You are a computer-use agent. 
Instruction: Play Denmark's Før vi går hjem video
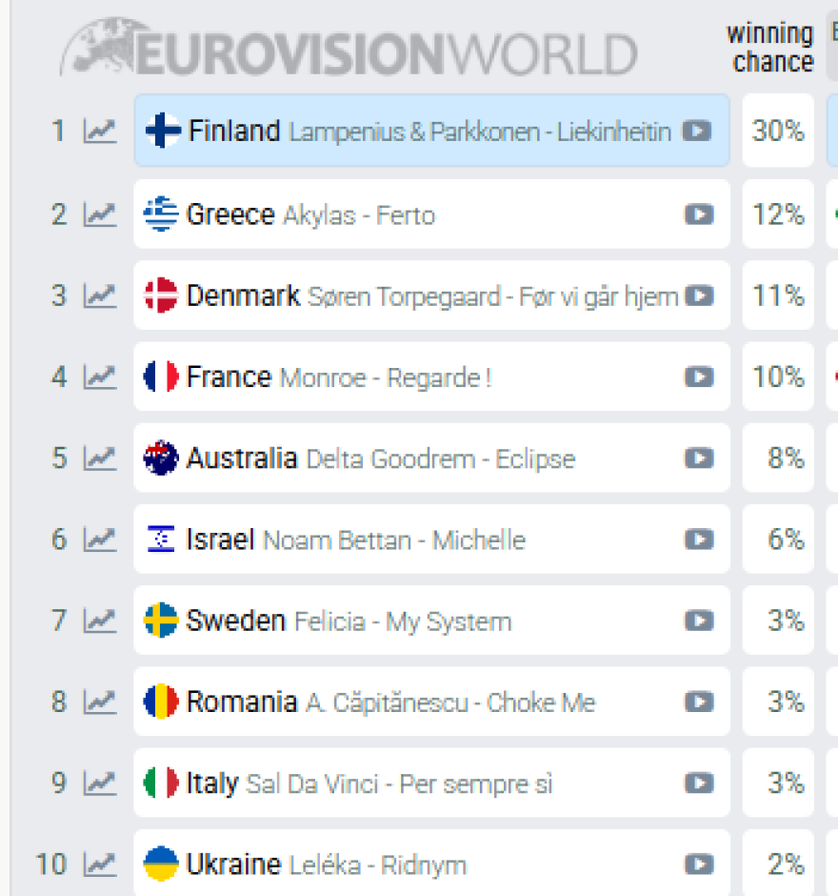[x=702, y=295]
